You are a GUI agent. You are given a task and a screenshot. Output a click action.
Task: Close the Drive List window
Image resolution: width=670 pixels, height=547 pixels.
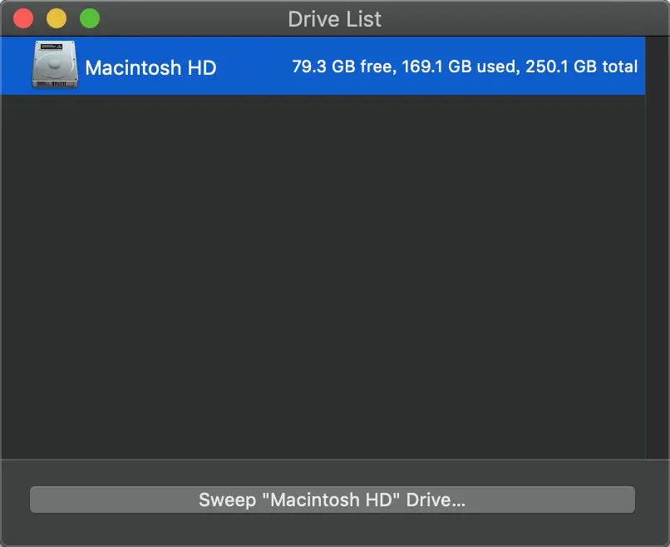(23, 19)
